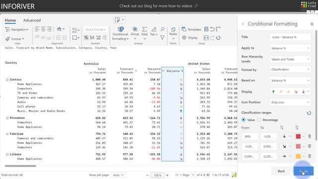Open the Notes tool

173,33
